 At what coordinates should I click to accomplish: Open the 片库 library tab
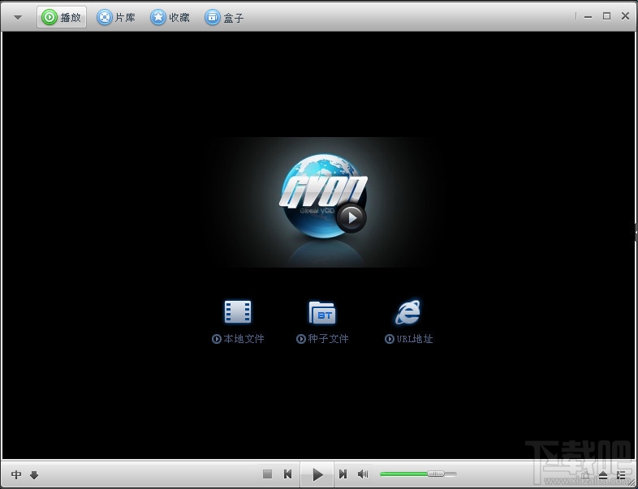[x=116, y=17]
